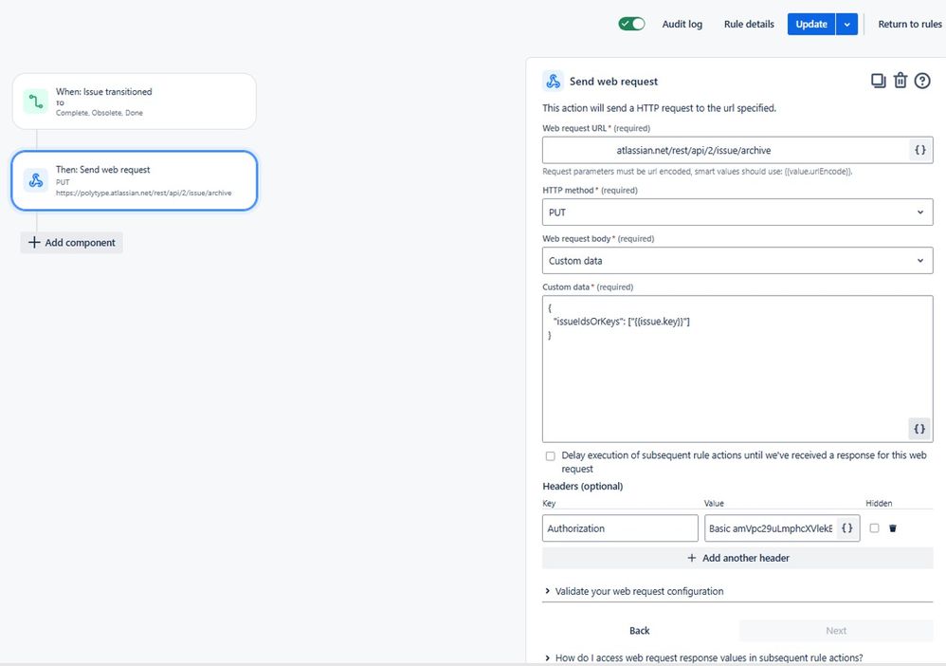Toggle the rule enabled switch

click(x=631, y=24)
